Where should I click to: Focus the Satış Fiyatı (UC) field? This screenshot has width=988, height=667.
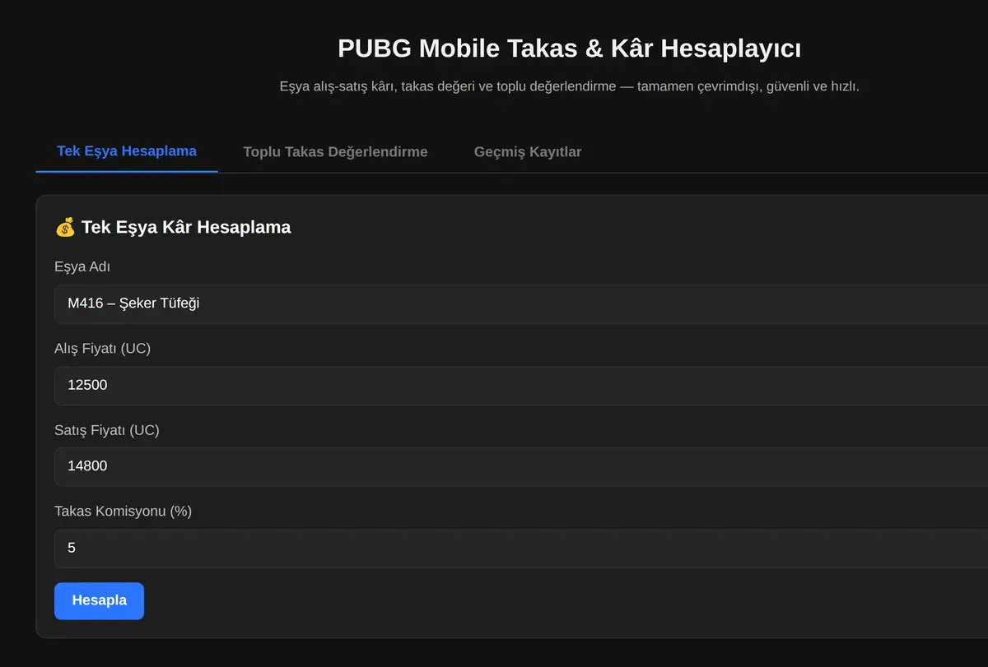click(x=521, y=466)
